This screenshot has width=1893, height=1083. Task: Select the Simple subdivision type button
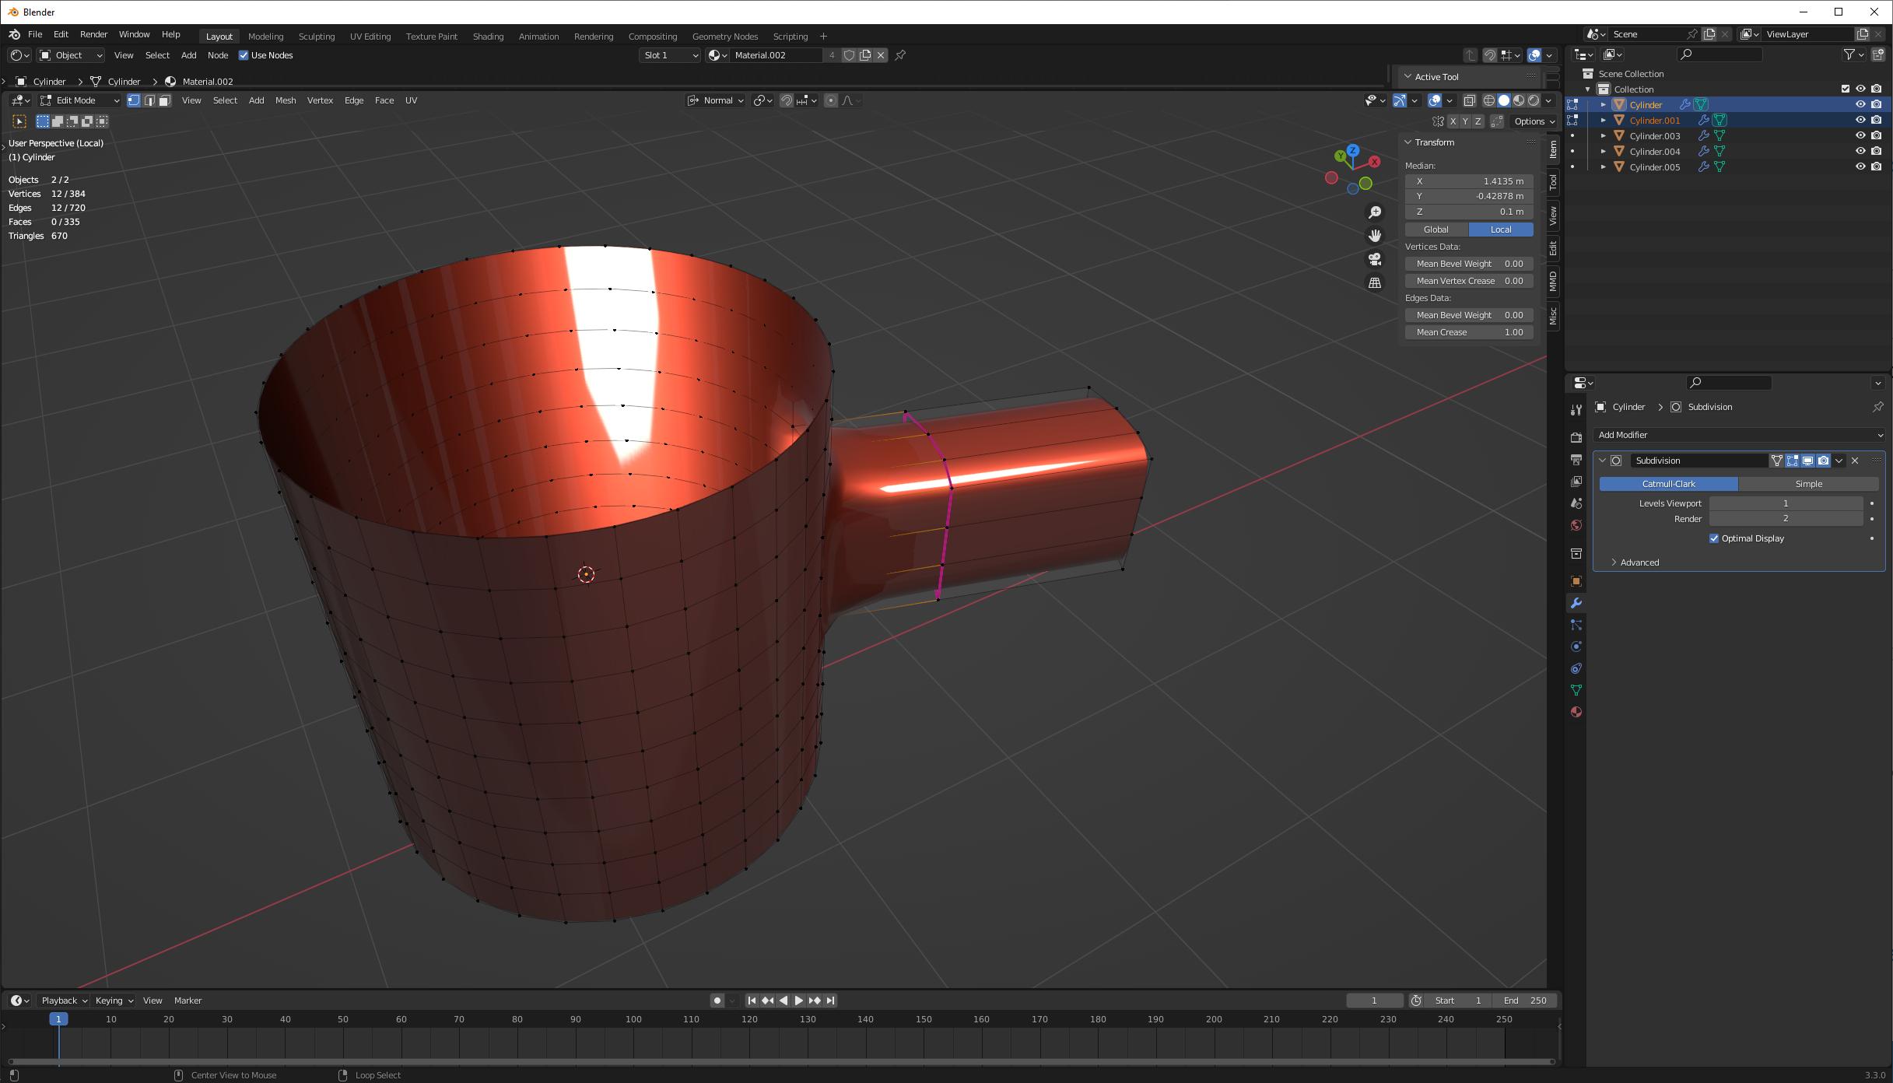1808,484
